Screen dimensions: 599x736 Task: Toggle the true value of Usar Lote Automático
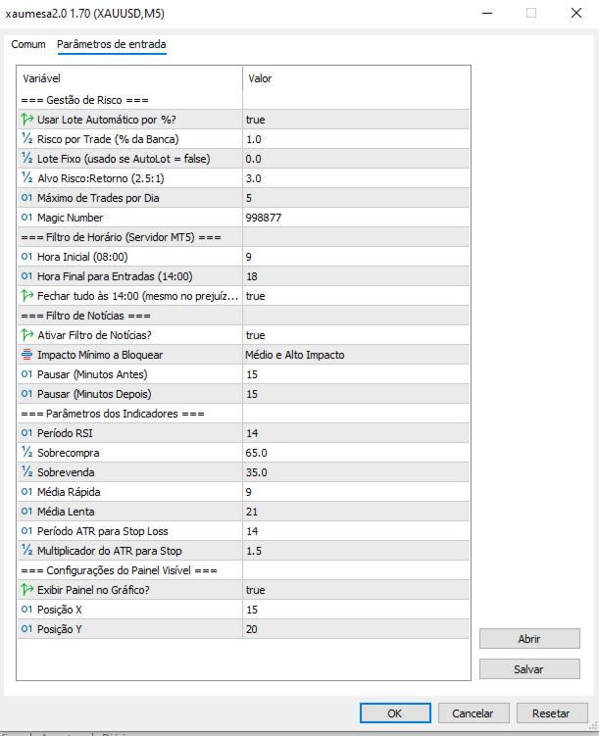pos(356,120)
